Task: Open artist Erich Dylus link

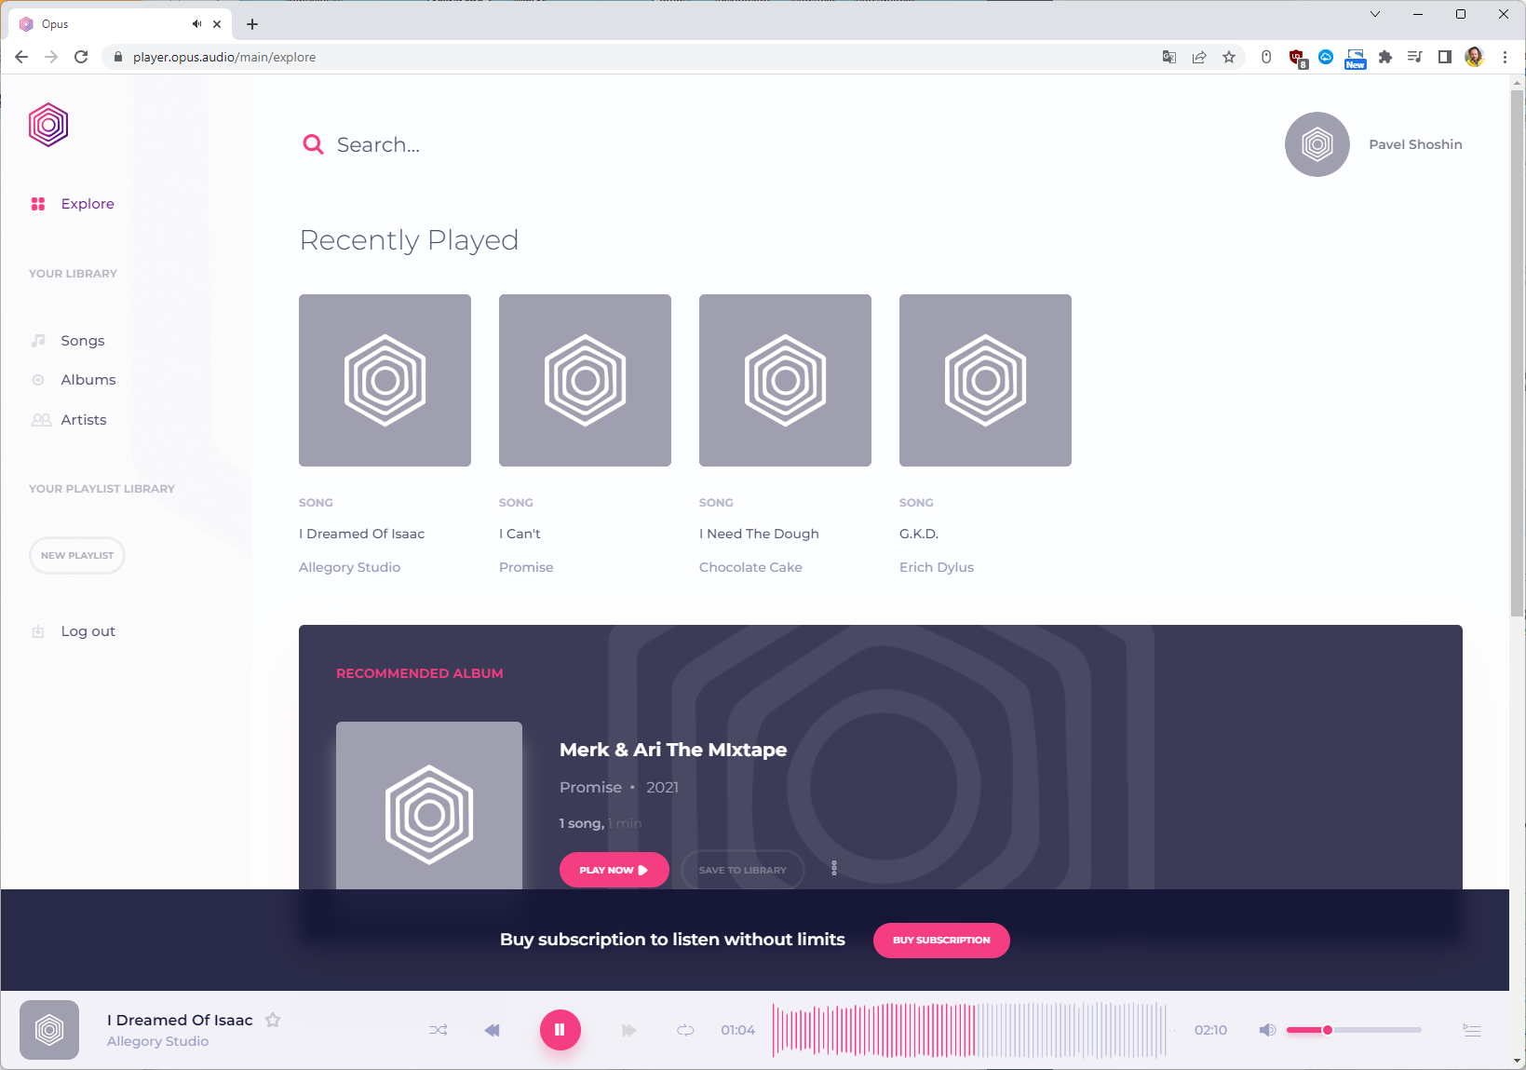Action: click(x=937, y=567)
